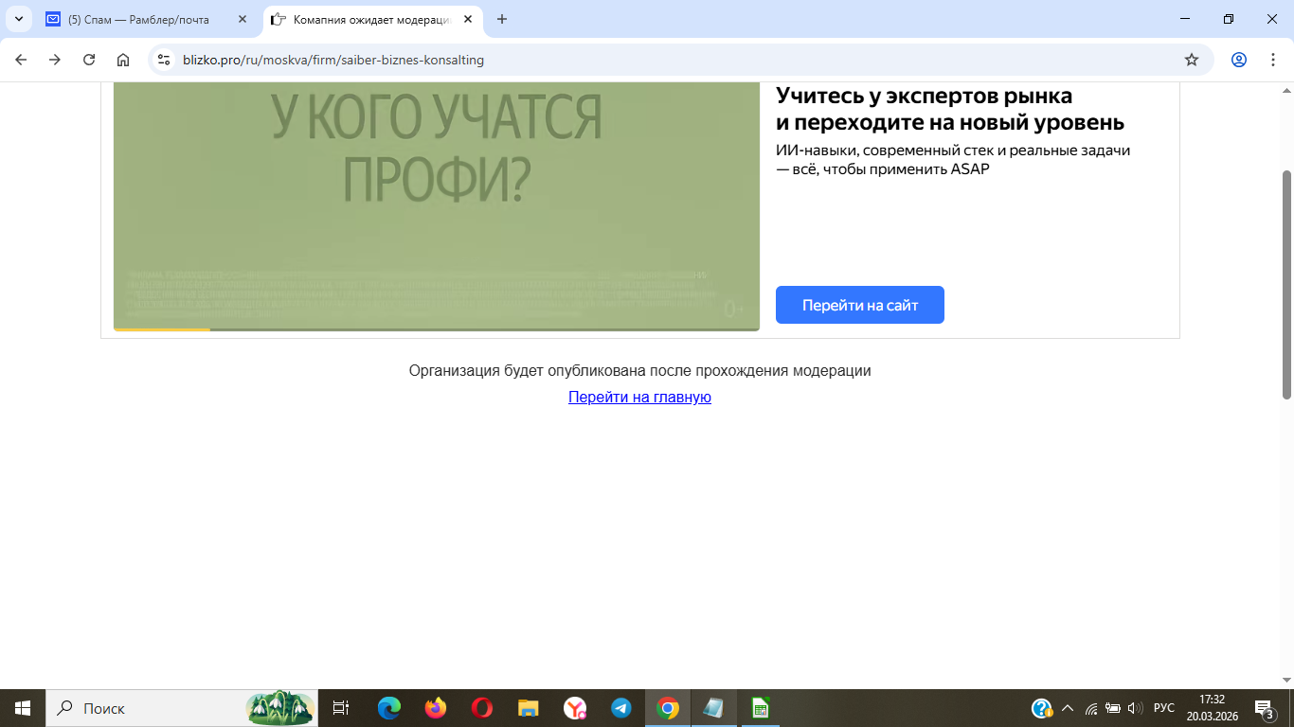Click the ad banner's yellow progress bar
This screenshot has height=727, width=1294.
162,329
